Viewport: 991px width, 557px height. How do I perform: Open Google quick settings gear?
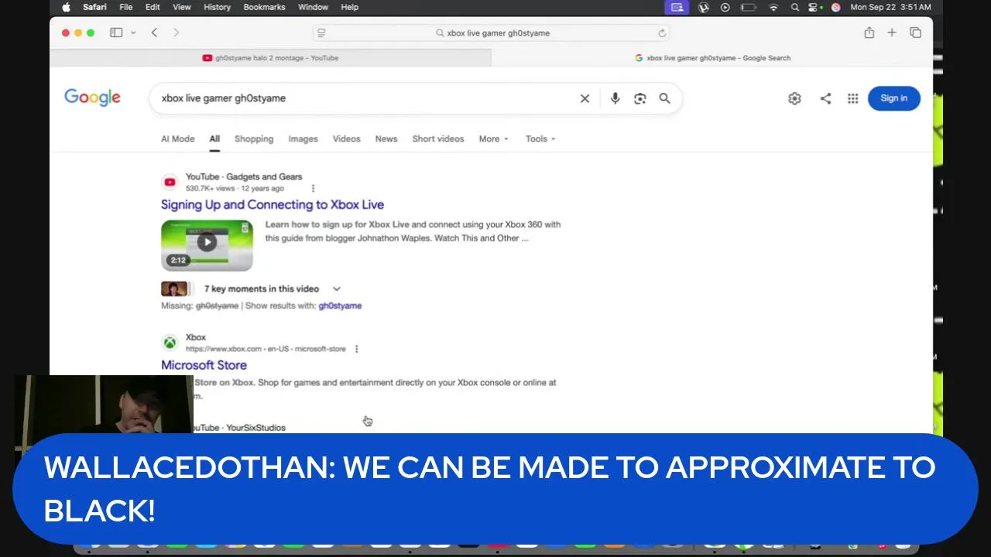coord(794,98)
